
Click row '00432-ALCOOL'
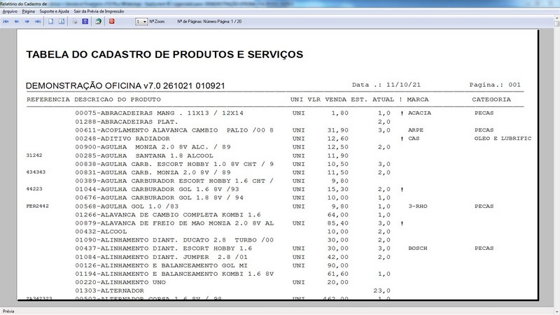coord(101,232)
